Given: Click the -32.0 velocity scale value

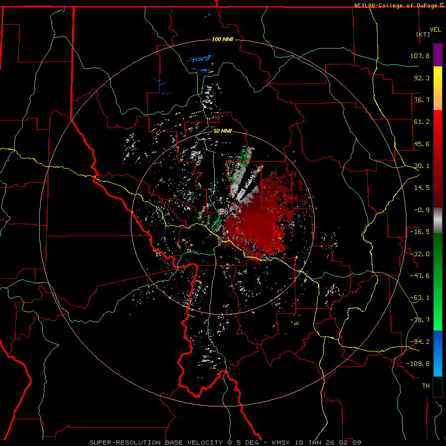Looking at the screenshot, I should [x=420, y=254].
